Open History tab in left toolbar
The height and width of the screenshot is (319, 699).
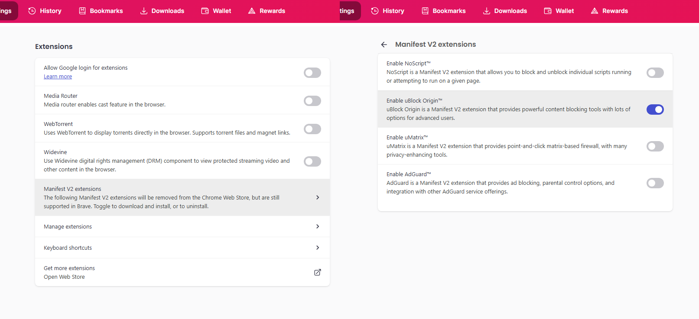coord(45,11)
